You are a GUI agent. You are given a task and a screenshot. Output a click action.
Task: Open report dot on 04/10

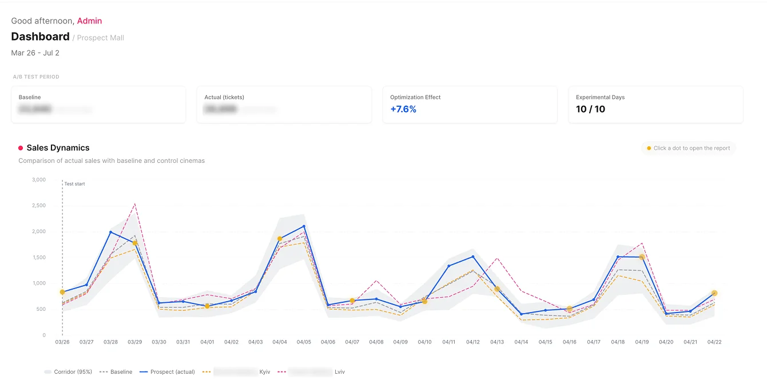click(x=424, y=301)
